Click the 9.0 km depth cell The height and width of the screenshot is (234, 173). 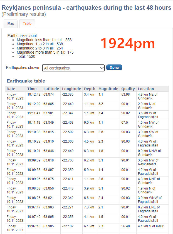(89, 123)
